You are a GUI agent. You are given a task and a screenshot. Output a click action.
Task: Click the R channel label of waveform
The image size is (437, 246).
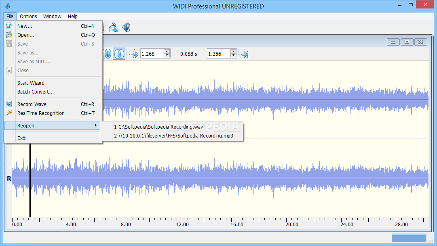[x=9, y=179]
